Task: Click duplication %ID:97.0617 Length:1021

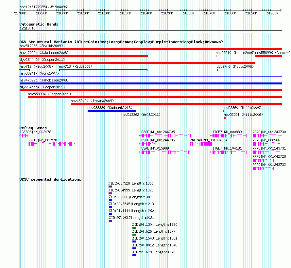Action: click(111, 221)
